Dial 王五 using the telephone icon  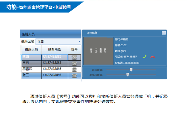74,64
